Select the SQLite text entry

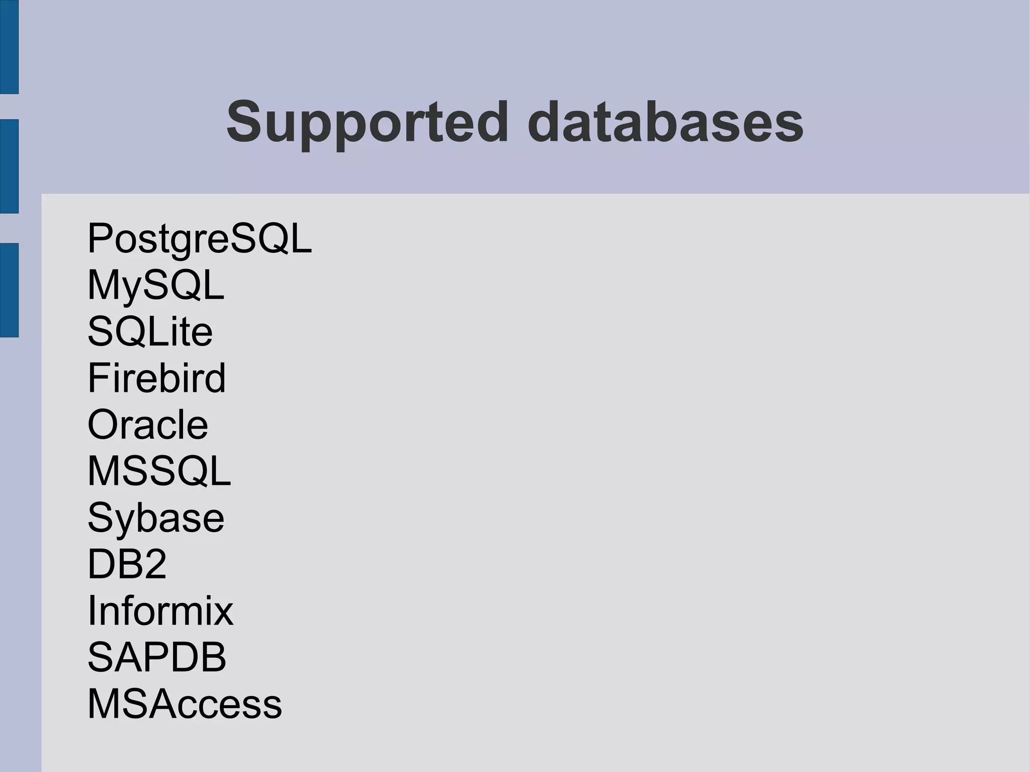(150, 331)
